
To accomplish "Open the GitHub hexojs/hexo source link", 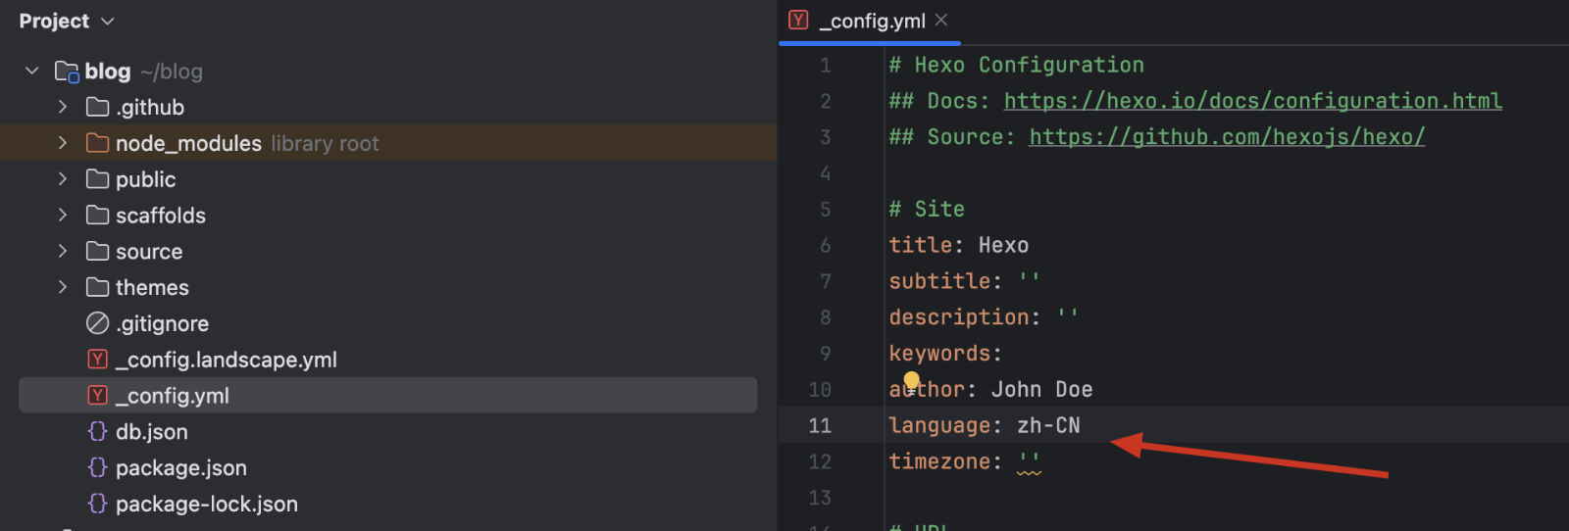I will (1226, 137).
